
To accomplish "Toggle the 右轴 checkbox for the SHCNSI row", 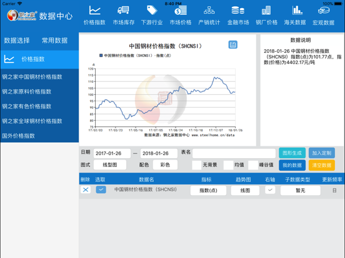I will (270, 190).
